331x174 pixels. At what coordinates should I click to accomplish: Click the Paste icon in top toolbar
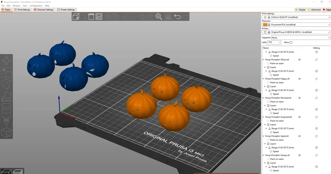(x=116, y=16)
